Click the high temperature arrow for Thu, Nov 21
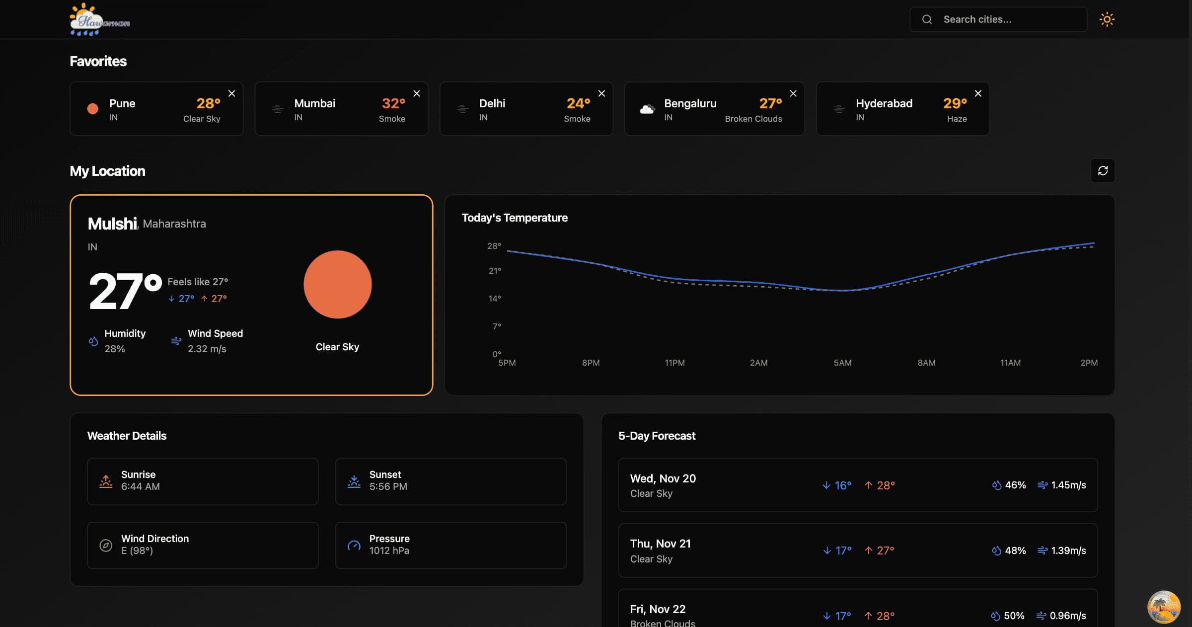The width and height of the screenshot is (1192, 627). pos(868,550)
